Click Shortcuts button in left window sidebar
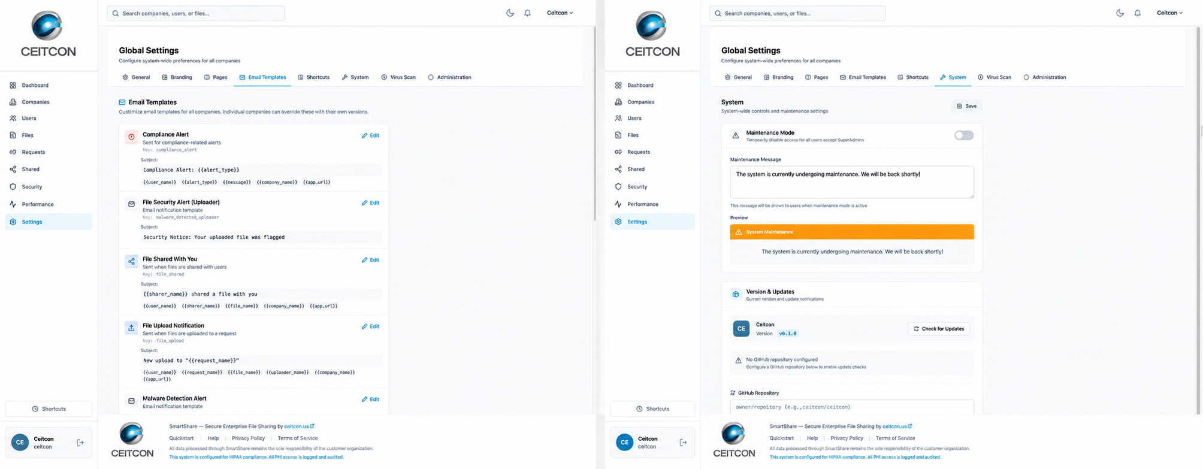The height and width of the screenshot is (469, 1203). click(x=49, y=409)
